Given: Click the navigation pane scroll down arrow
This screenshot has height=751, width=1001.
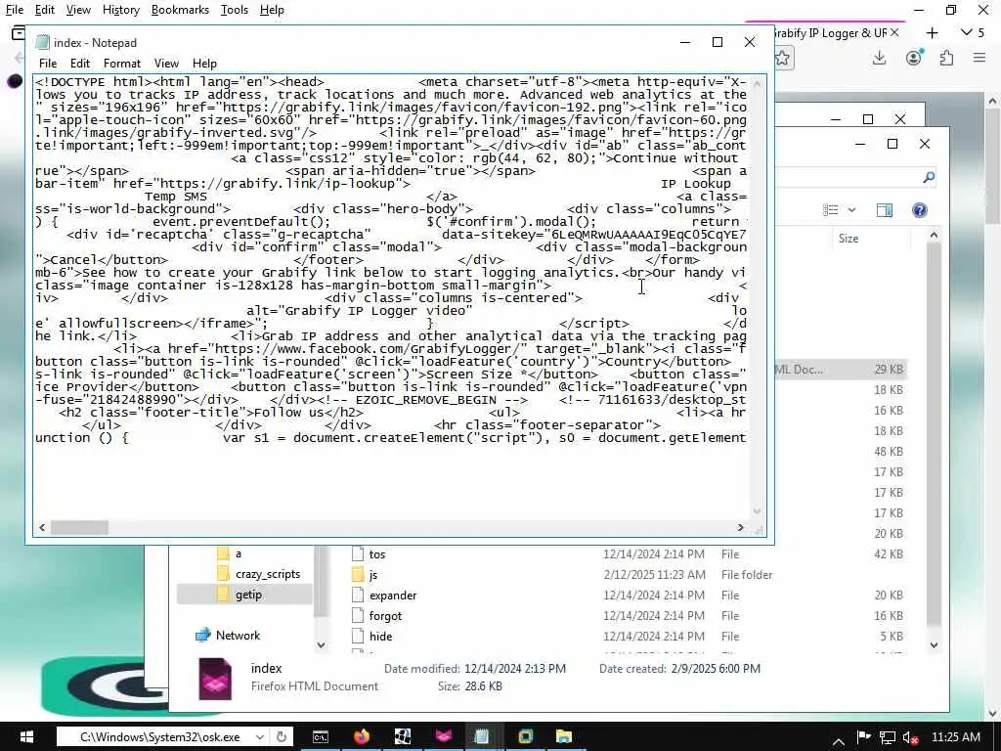Looking at the screenshot, I should pos(321,645).
